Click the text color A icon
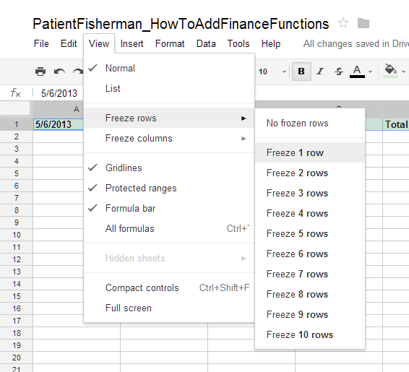The image size is (409, 372). (x=357, y=72)
